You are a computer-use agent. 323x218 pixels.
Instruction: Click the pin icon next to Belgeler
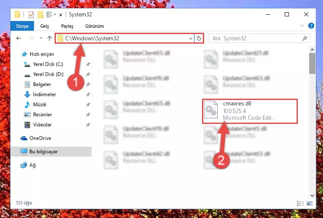[88, 84]
